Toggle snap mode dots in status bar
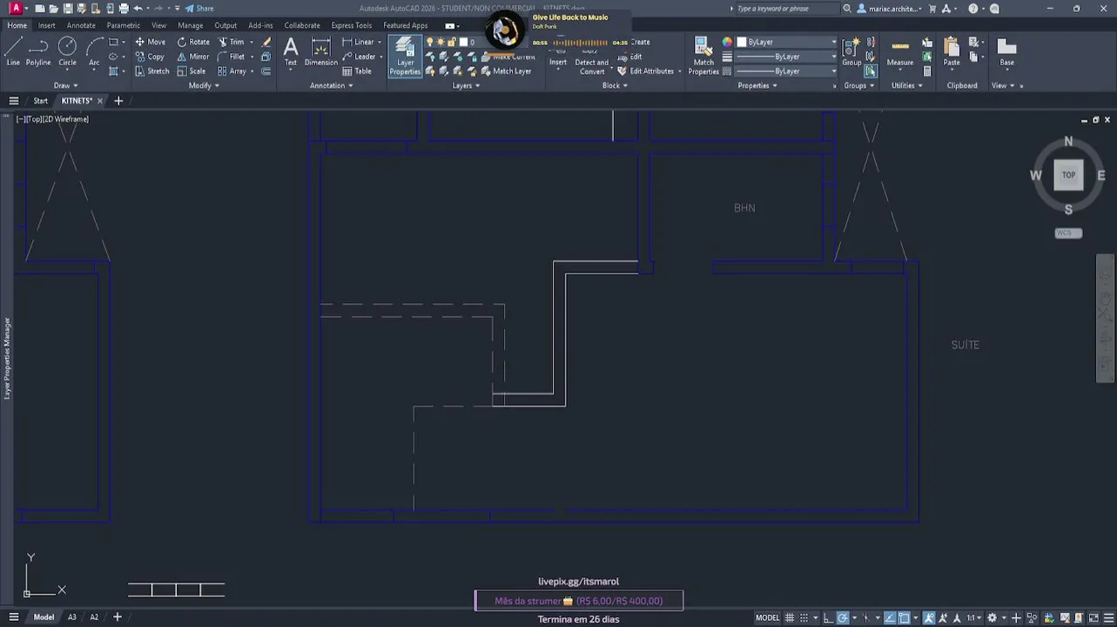 805,618
